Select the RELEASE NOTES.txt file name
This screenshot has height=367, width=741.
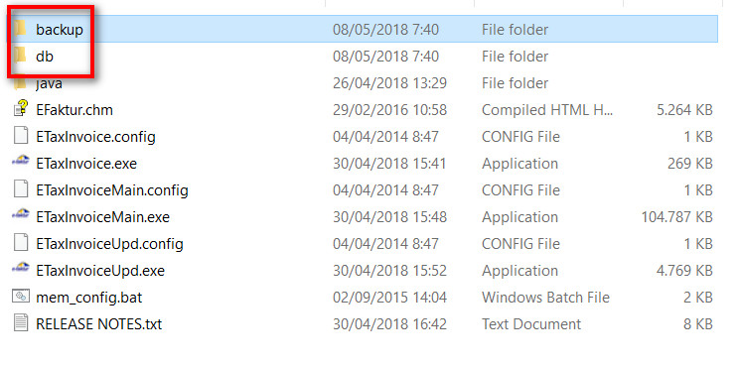[x=98, y=324]
